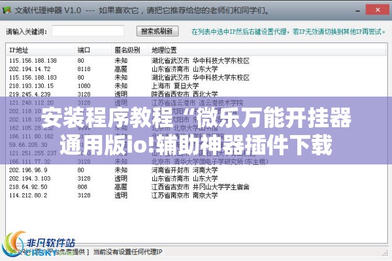Click location 江西省吉安市 井冈山大学学生宿舍
The width and height of the screenshot is (392, 261).
point(201,187)
